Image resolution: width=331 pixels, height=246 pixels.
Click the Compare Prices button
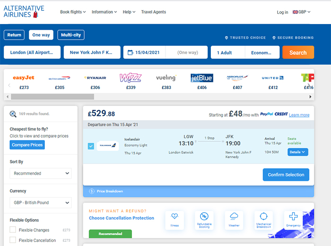click(x=27, y=145)
